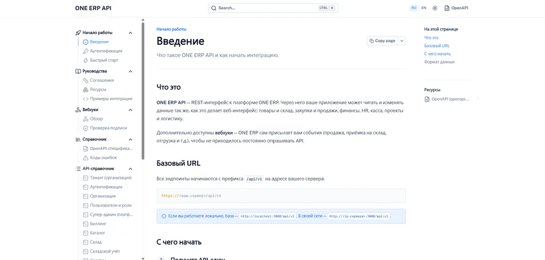Open the OpenAPI link in header
The image size is (545, 260).
[x=456, y=8]
